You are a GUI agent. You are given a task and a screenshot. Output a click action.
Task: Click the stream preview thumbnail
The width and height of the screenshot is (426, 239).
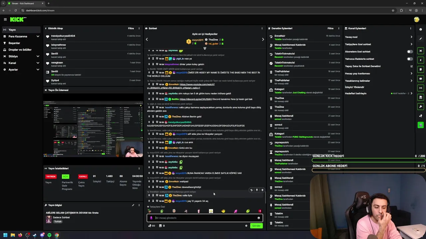coord(93,129)
